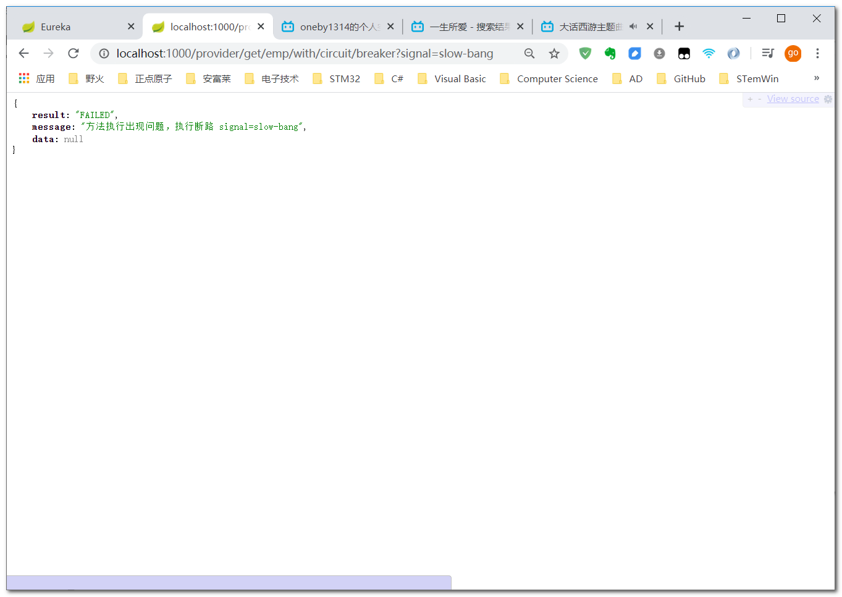View site information icon in address bar
842x597 pixels.
click(x=104, y=54)
